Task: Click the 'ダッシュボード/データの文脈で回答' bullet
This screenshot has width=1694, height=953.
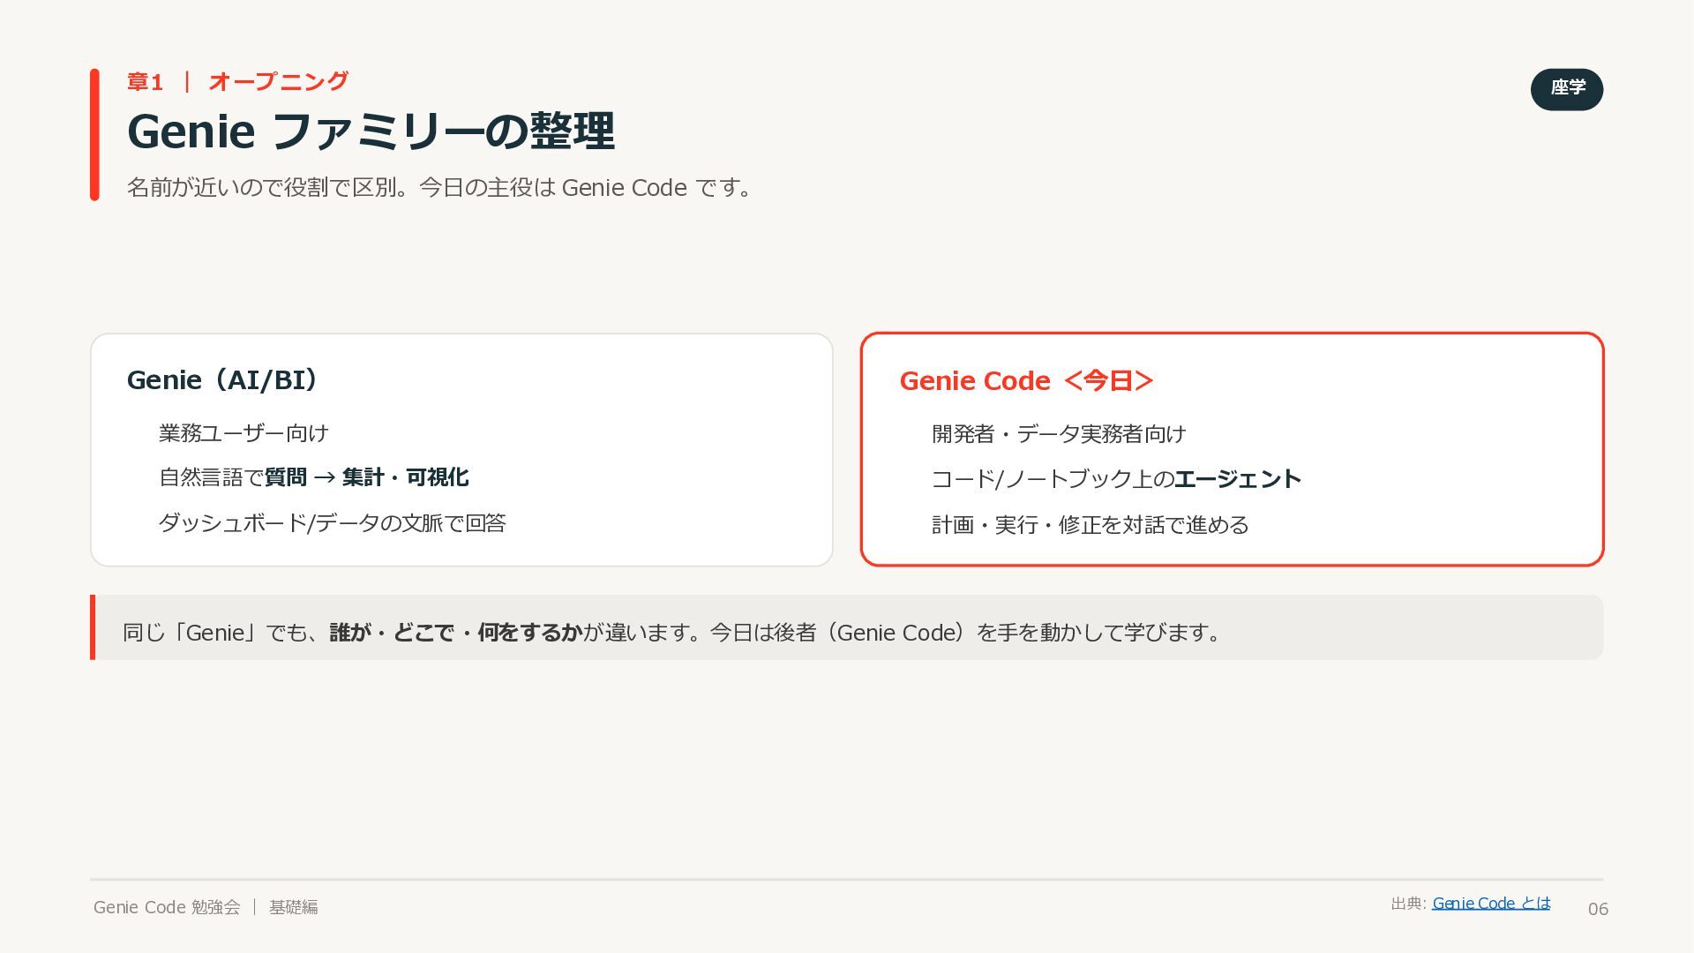Action: coord(333,523)
